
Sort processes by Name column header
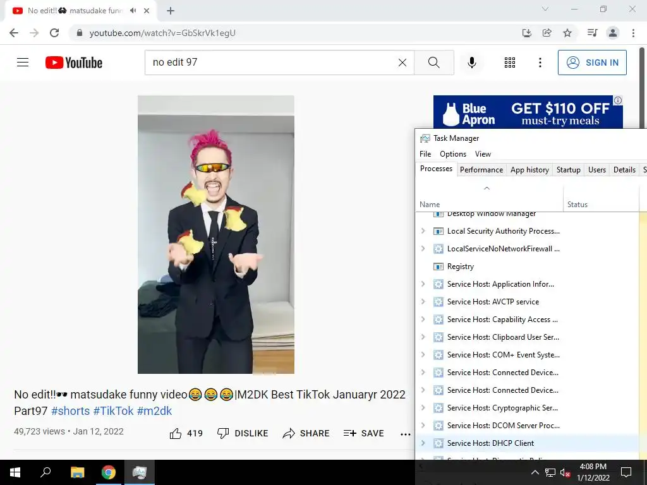[489, 198]
